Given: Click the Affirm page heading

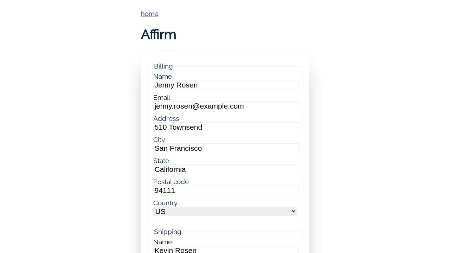Looking at the screenshot, I should pyautogui.click(x=158, y=34).
